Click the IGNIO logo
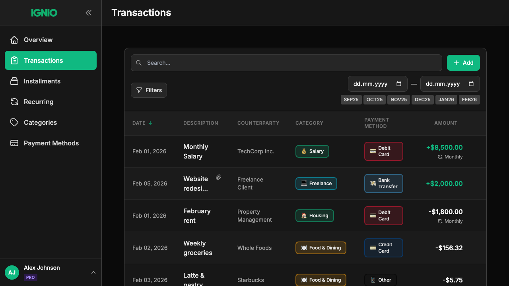 coord(44,13)
